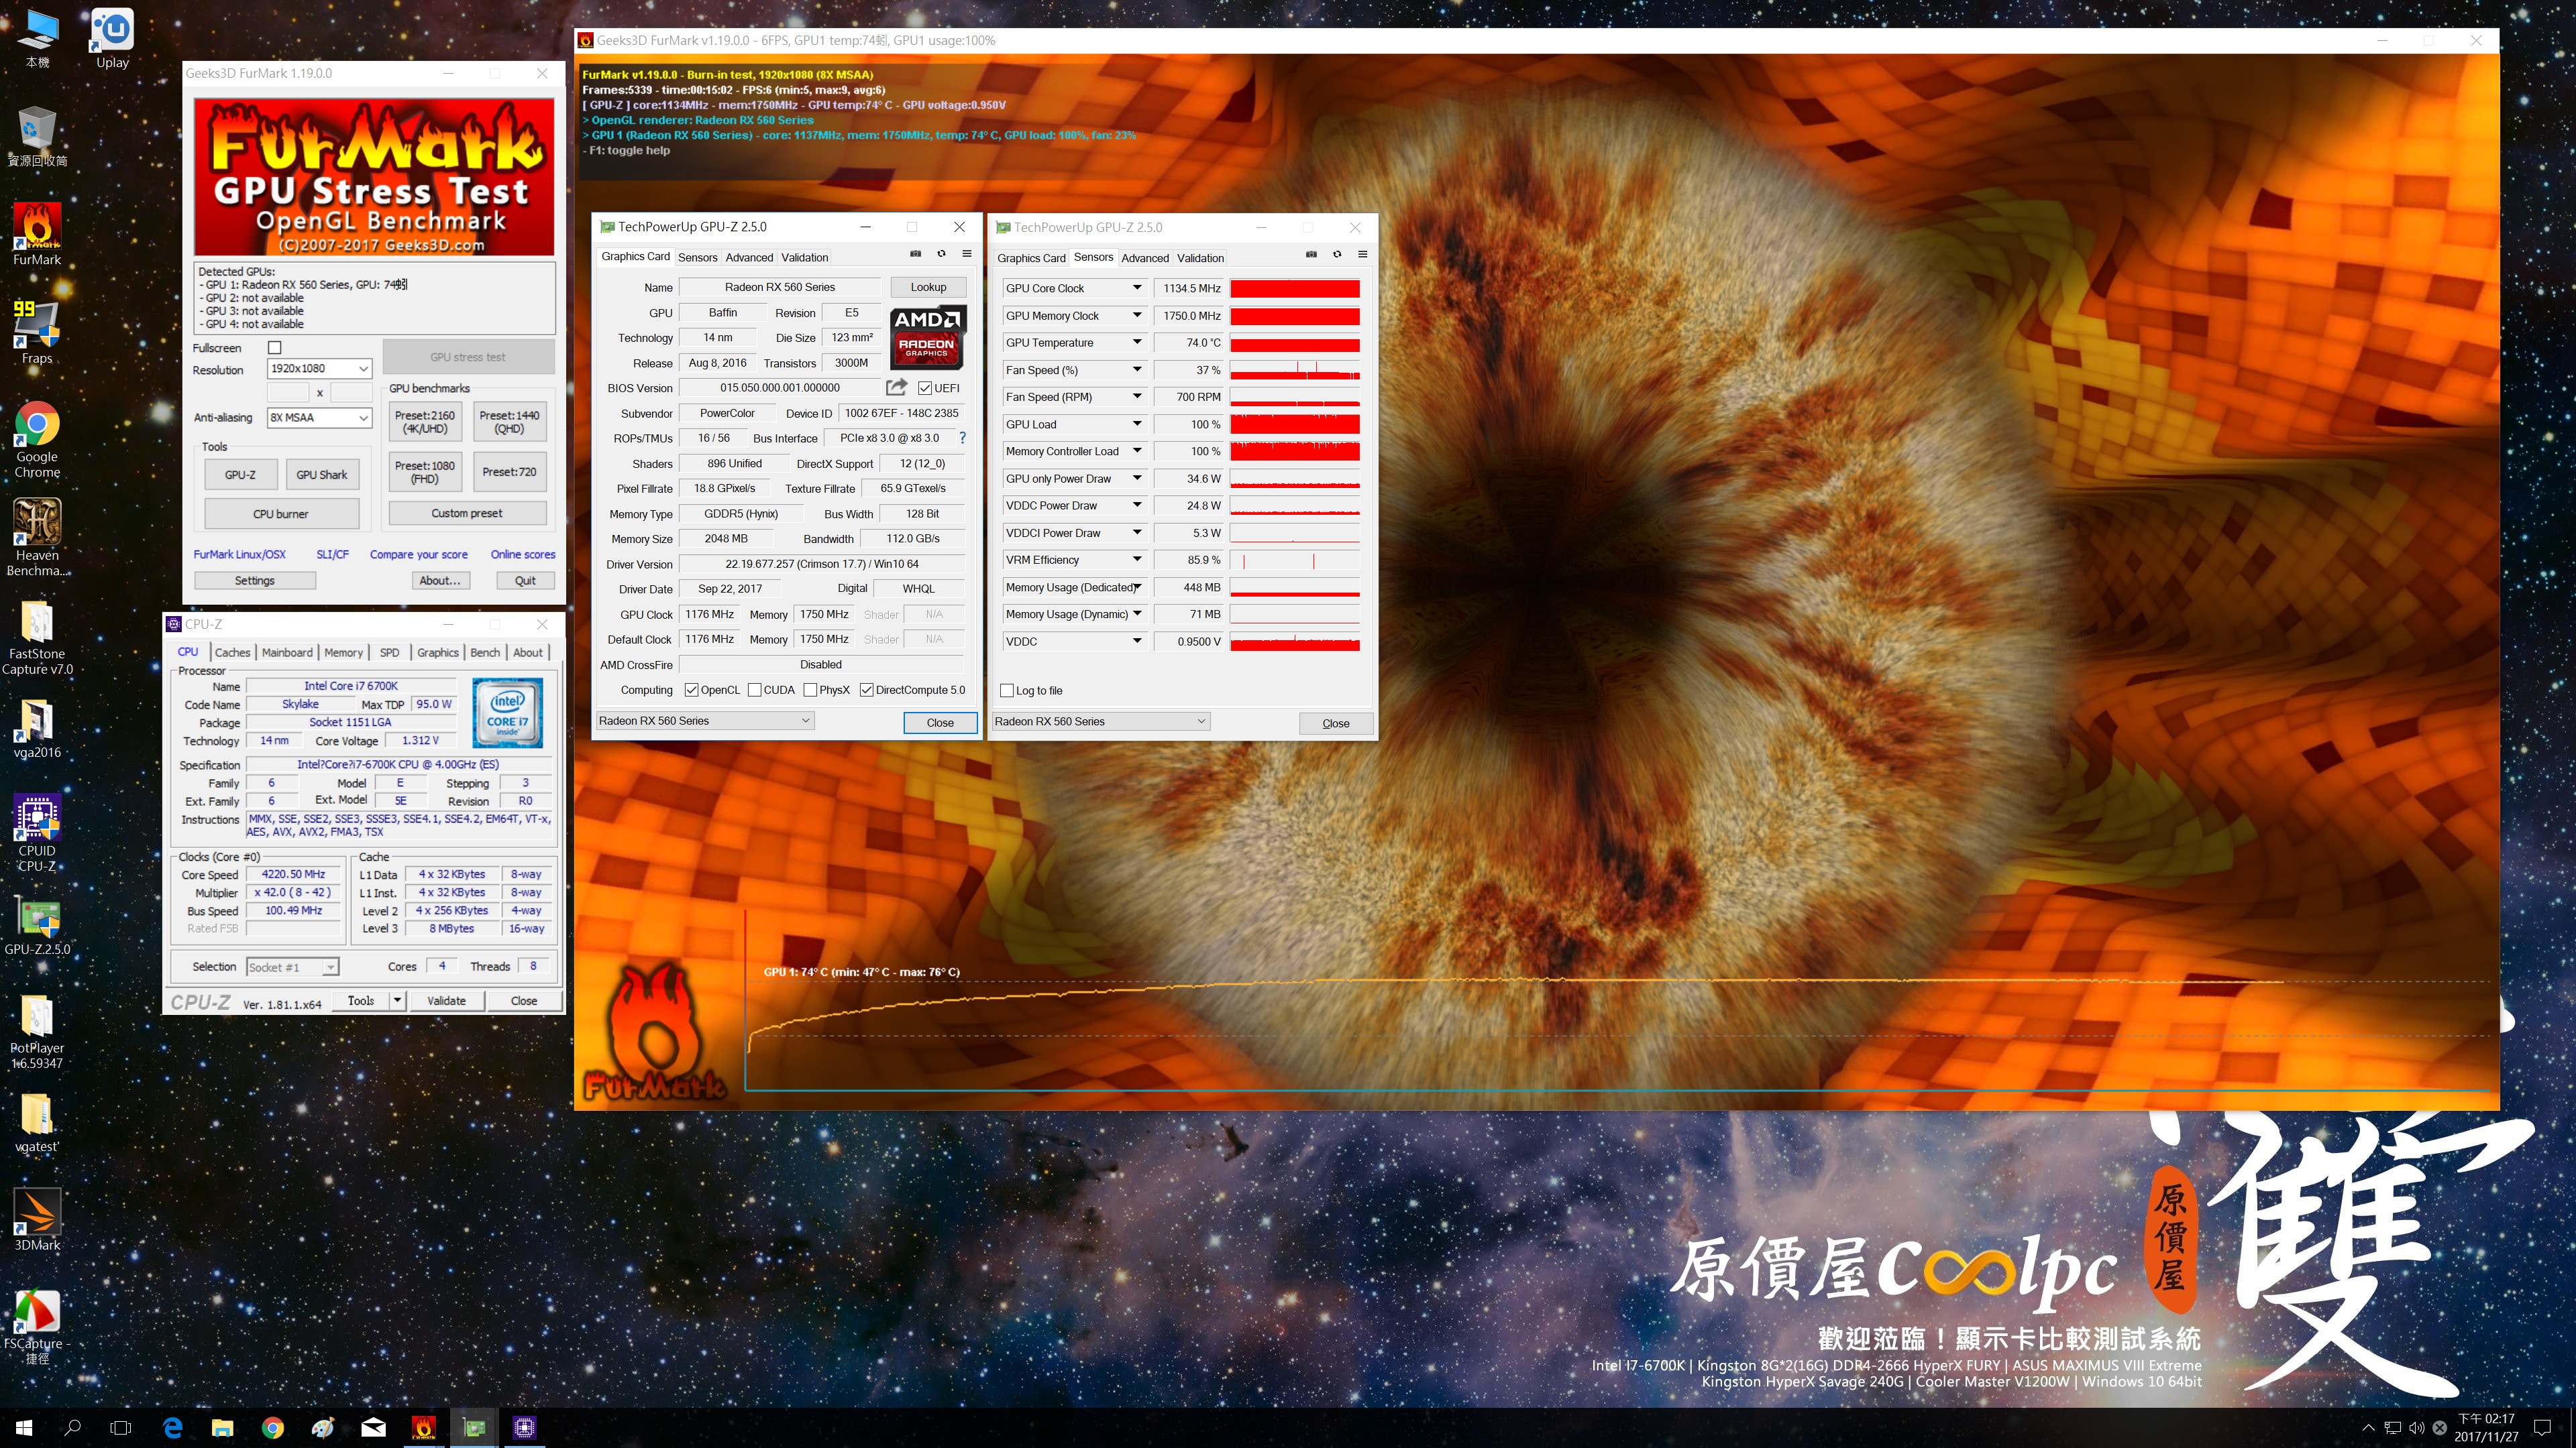Open the FurMark desktop shortcut
This screenshot has height=1448, width=2576.
37,235
